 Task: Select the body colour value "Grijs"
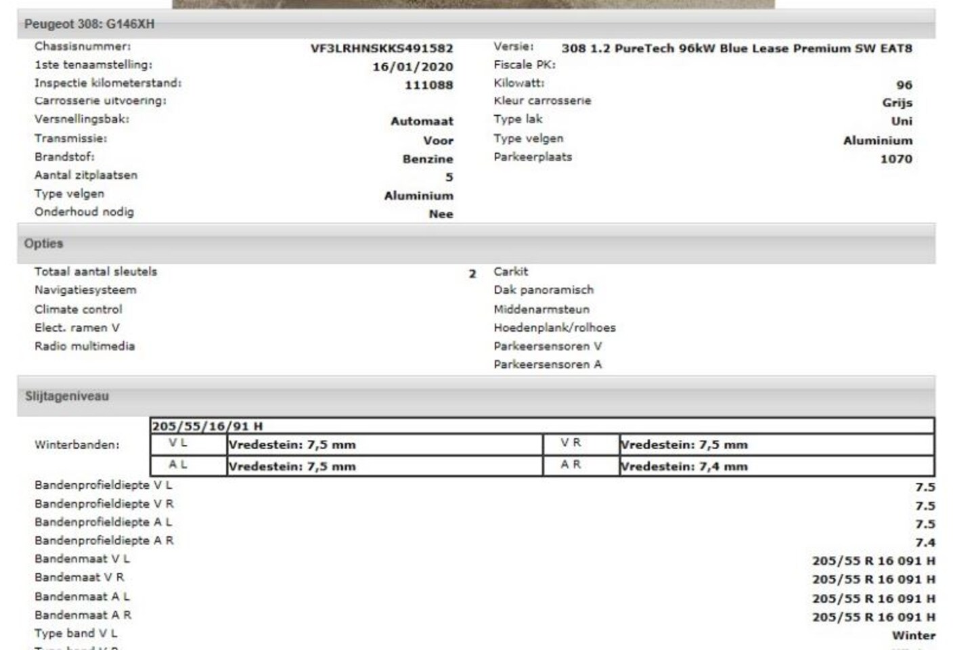tap(897, 103)
